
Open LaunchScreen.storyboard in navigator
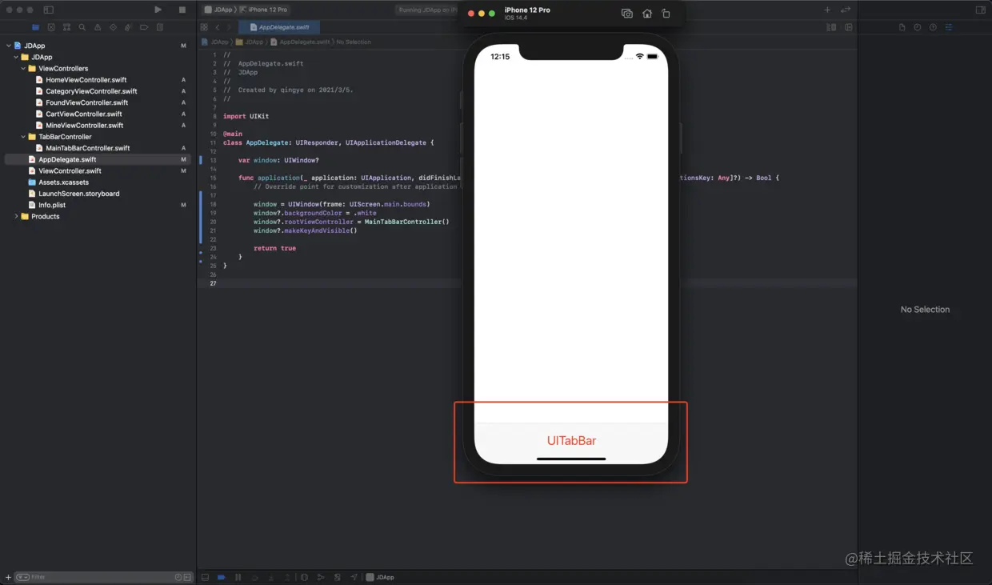78,194
